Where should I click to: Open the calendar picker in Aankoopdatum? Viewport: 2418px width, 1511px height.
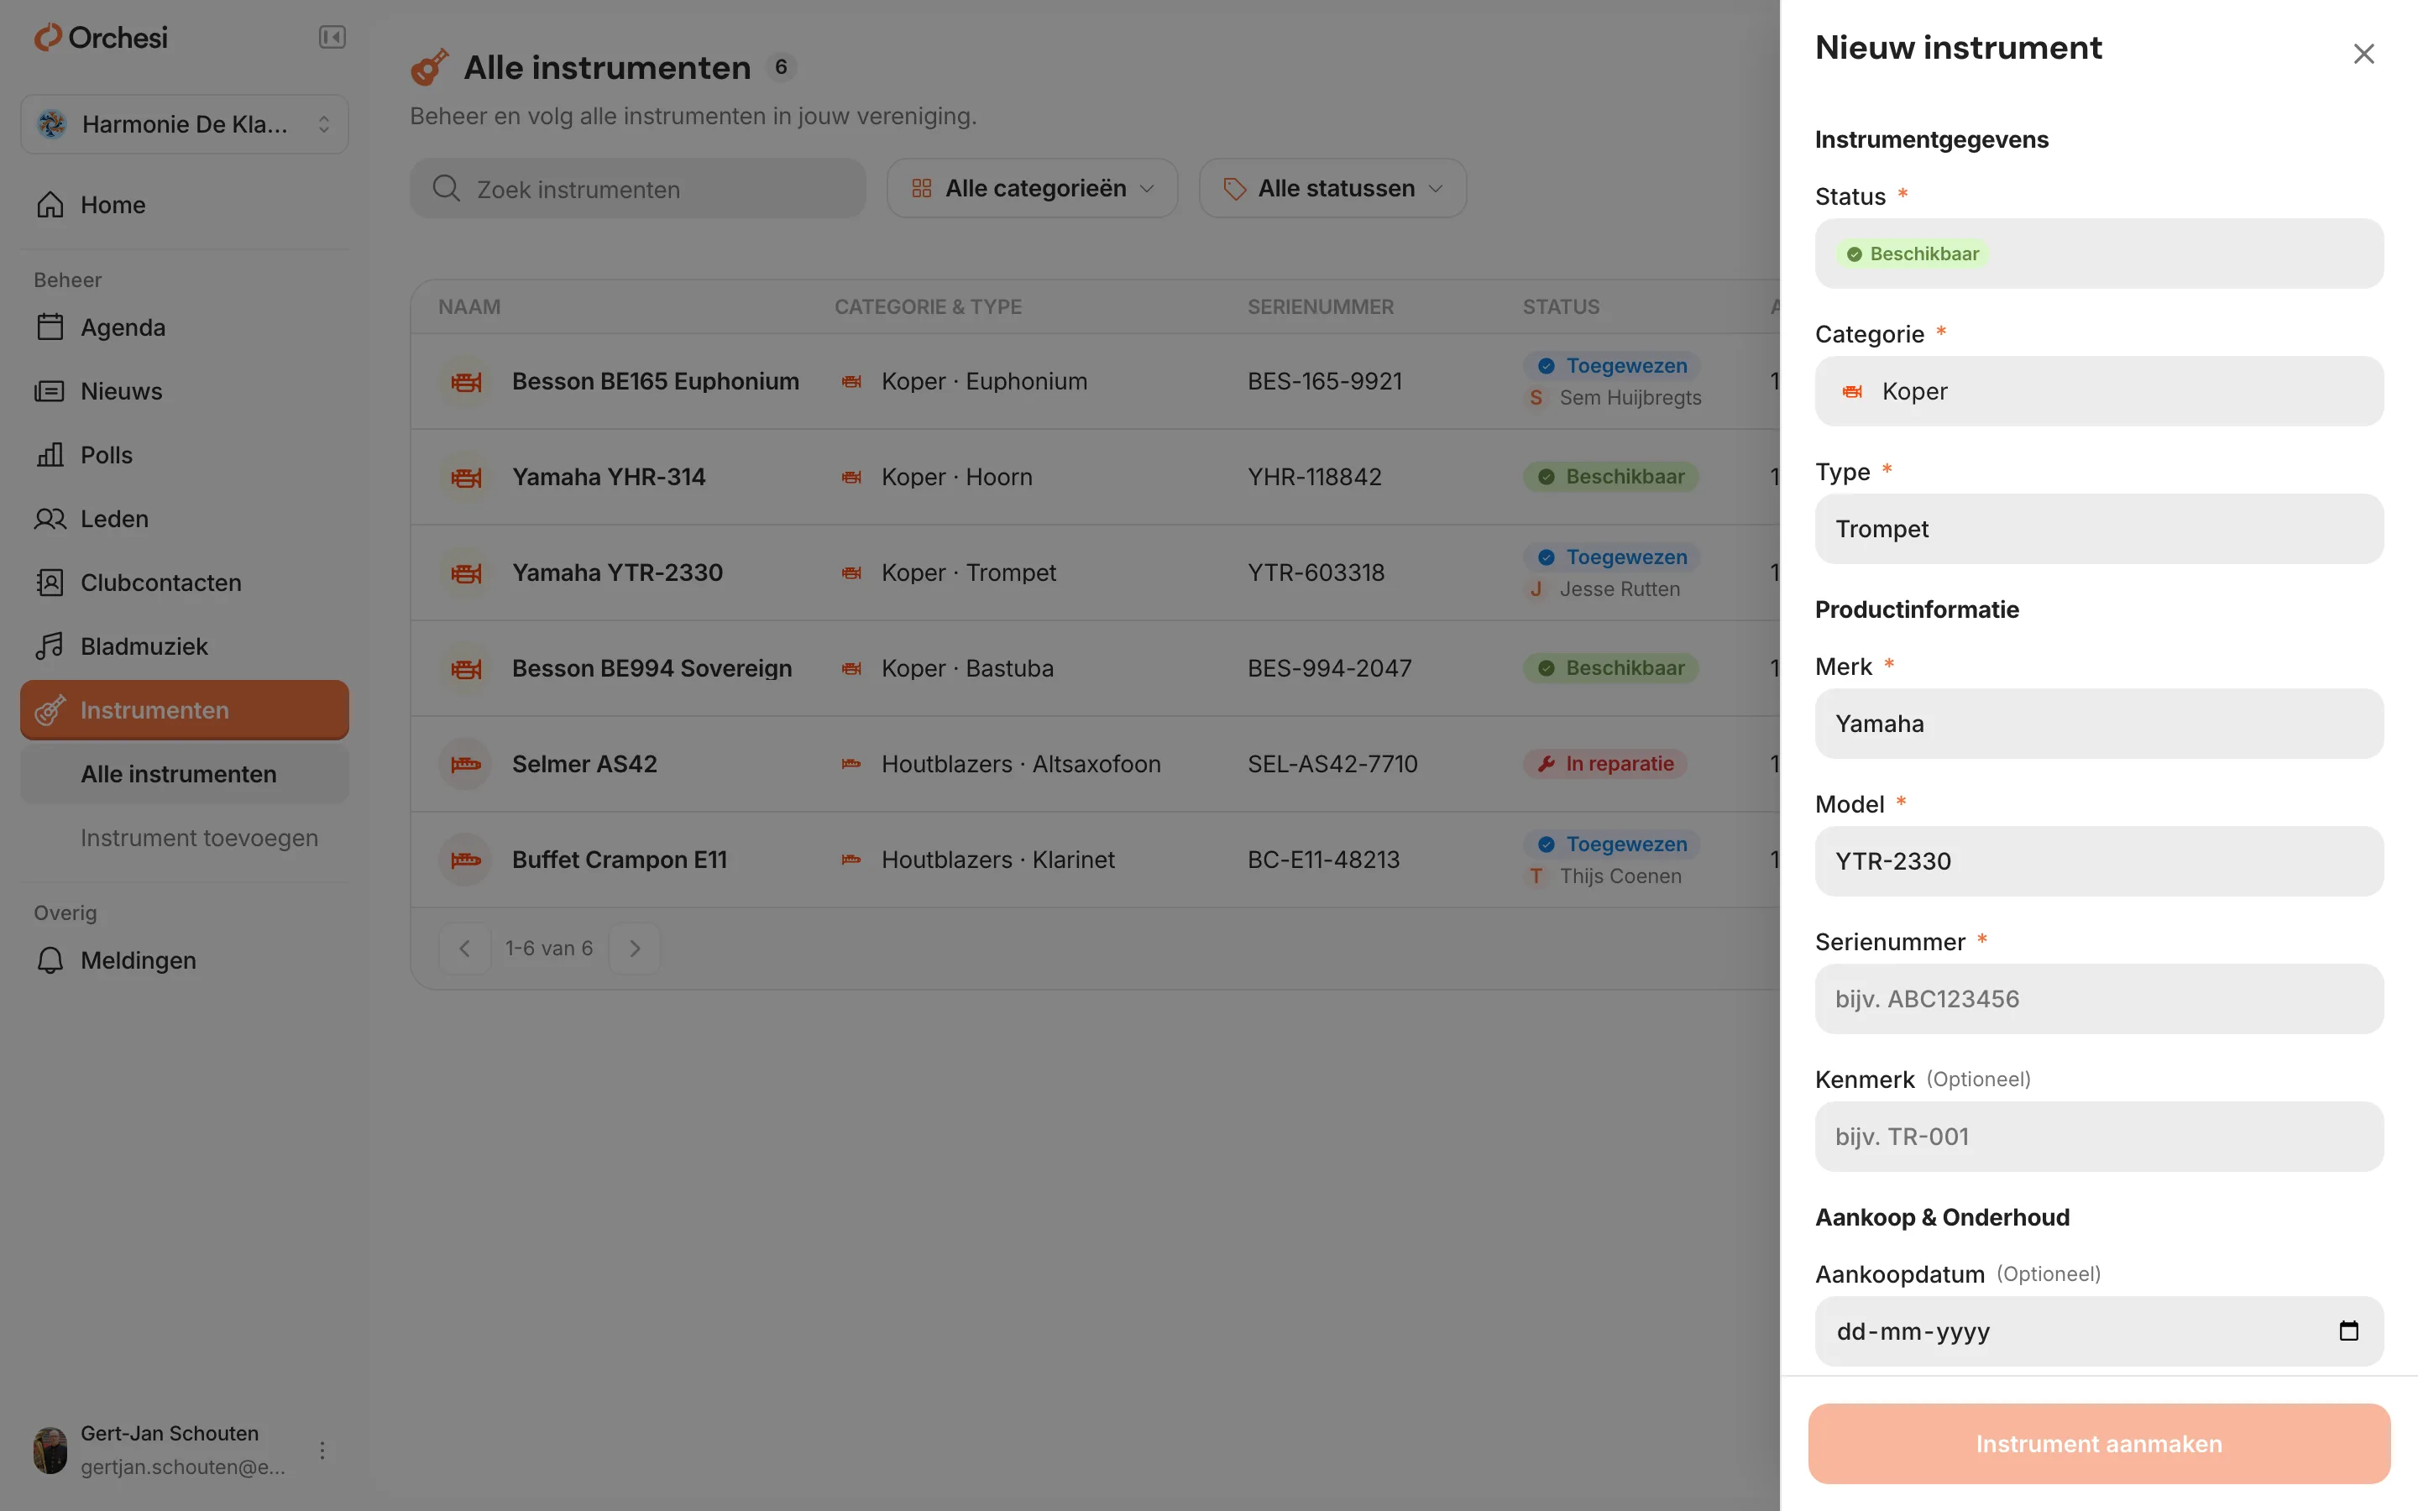2349,1331
